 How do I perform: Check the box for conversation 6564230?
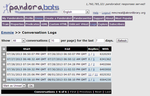point(4,80)
